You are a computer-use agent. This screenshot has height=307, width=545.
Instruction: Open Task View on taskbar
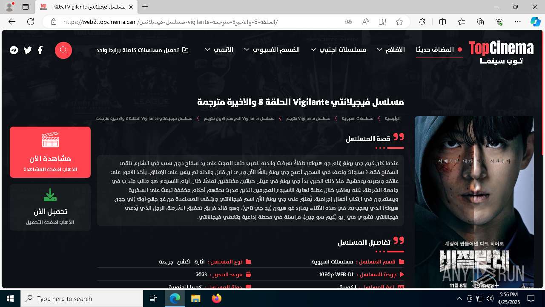pos(154,298)
